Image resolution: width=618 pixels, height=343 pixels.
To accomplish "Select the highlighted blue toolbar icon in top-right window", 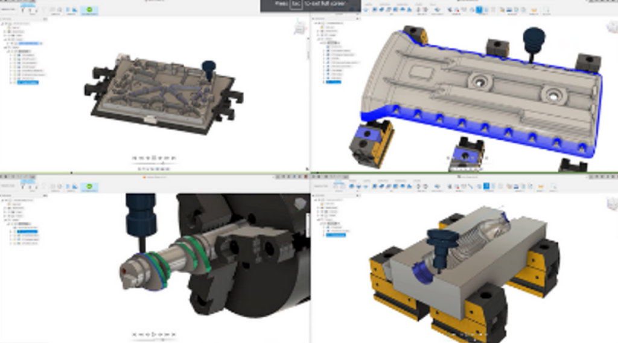I will [479, 10].
